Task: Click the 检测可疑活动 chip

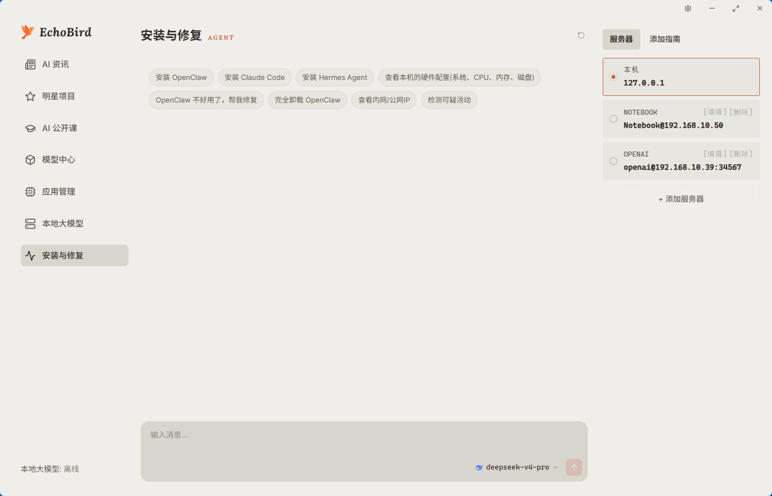Action: click(x=449, y=100)
